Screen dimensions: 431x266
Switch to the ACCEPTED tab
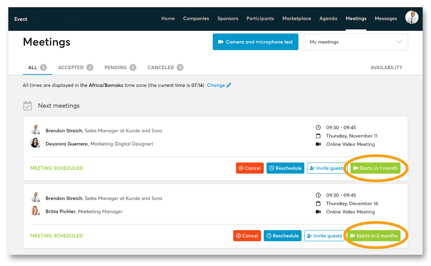(76, 68)
